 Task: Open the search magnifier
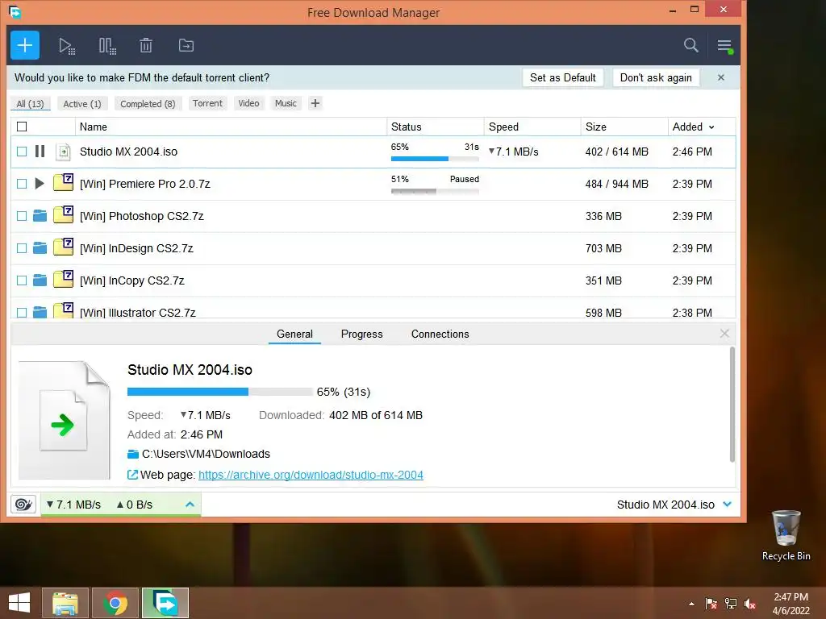tap(691, 45)
